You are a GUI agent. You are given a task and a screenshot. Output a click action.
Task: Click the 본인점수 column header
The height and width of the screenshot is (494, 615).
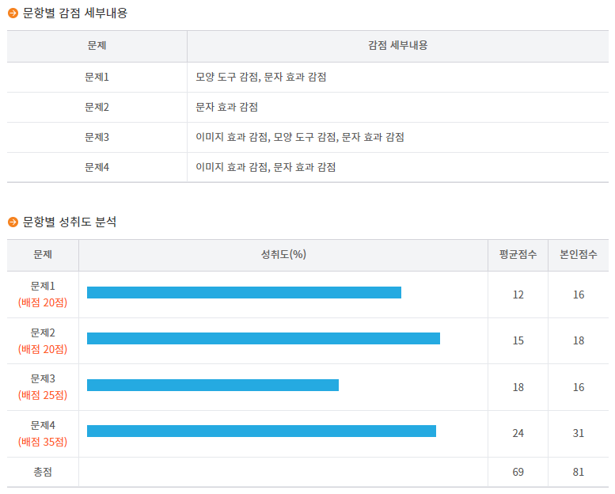point(578,255)
